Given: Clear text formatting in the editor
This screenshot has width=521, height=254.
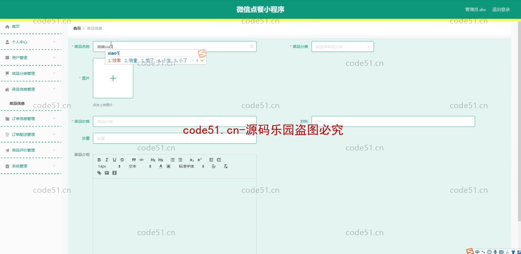Looking at the screenshot, I should 225,166.
